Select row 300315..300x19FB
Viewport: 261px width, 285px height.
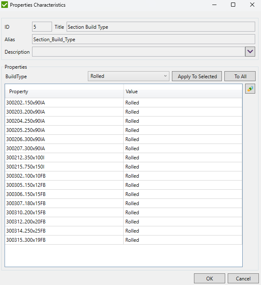(x=64, y=240)
